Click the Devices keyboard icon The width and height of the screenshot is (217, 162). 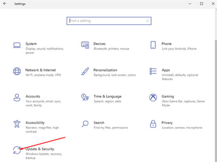pyautogui.click(x=85, y=45)
